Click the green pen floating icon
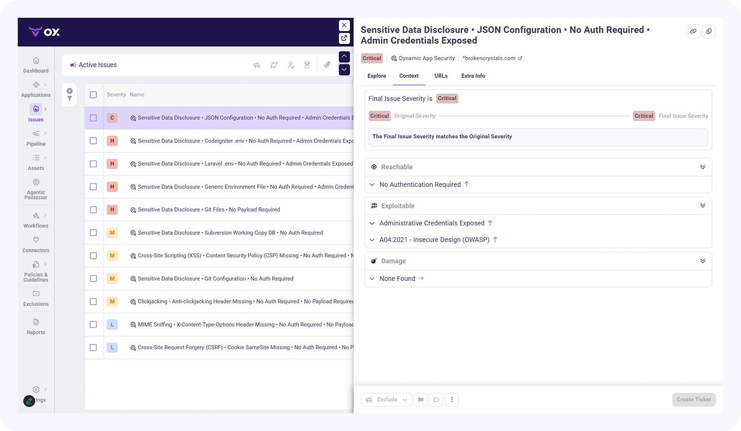741x431 pixels. coord(29,401)
